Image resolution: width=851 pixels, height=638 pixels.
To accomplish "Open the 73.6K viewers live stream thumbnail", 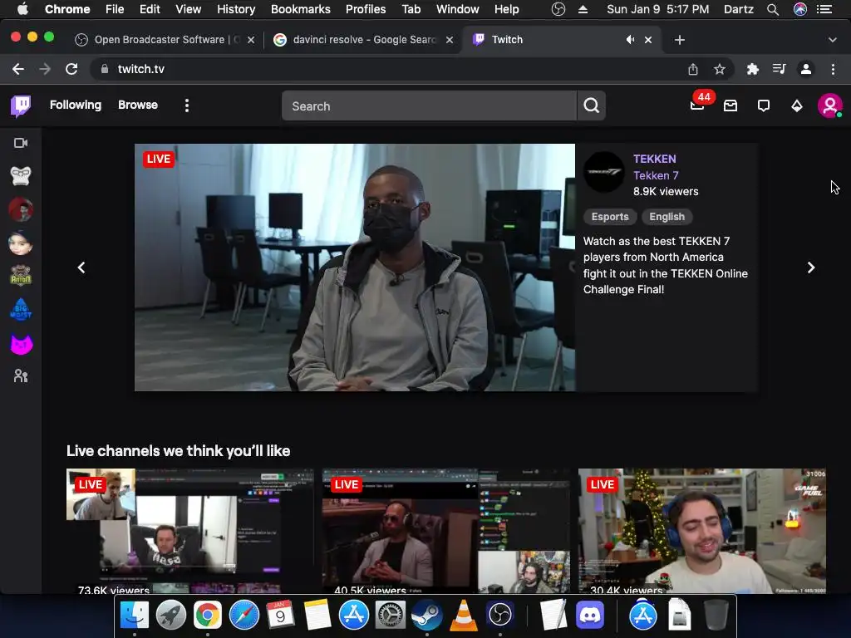I will click(190, 531).
